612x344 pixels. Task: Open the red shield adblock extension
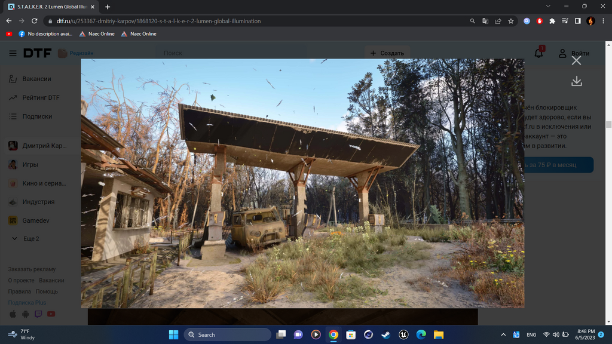coord(540,21)
